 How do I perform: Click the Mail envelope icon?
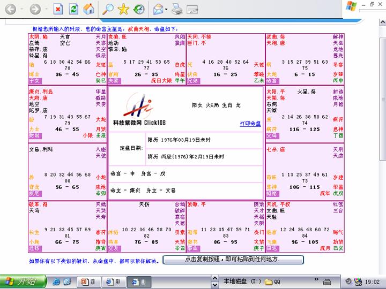158,9
